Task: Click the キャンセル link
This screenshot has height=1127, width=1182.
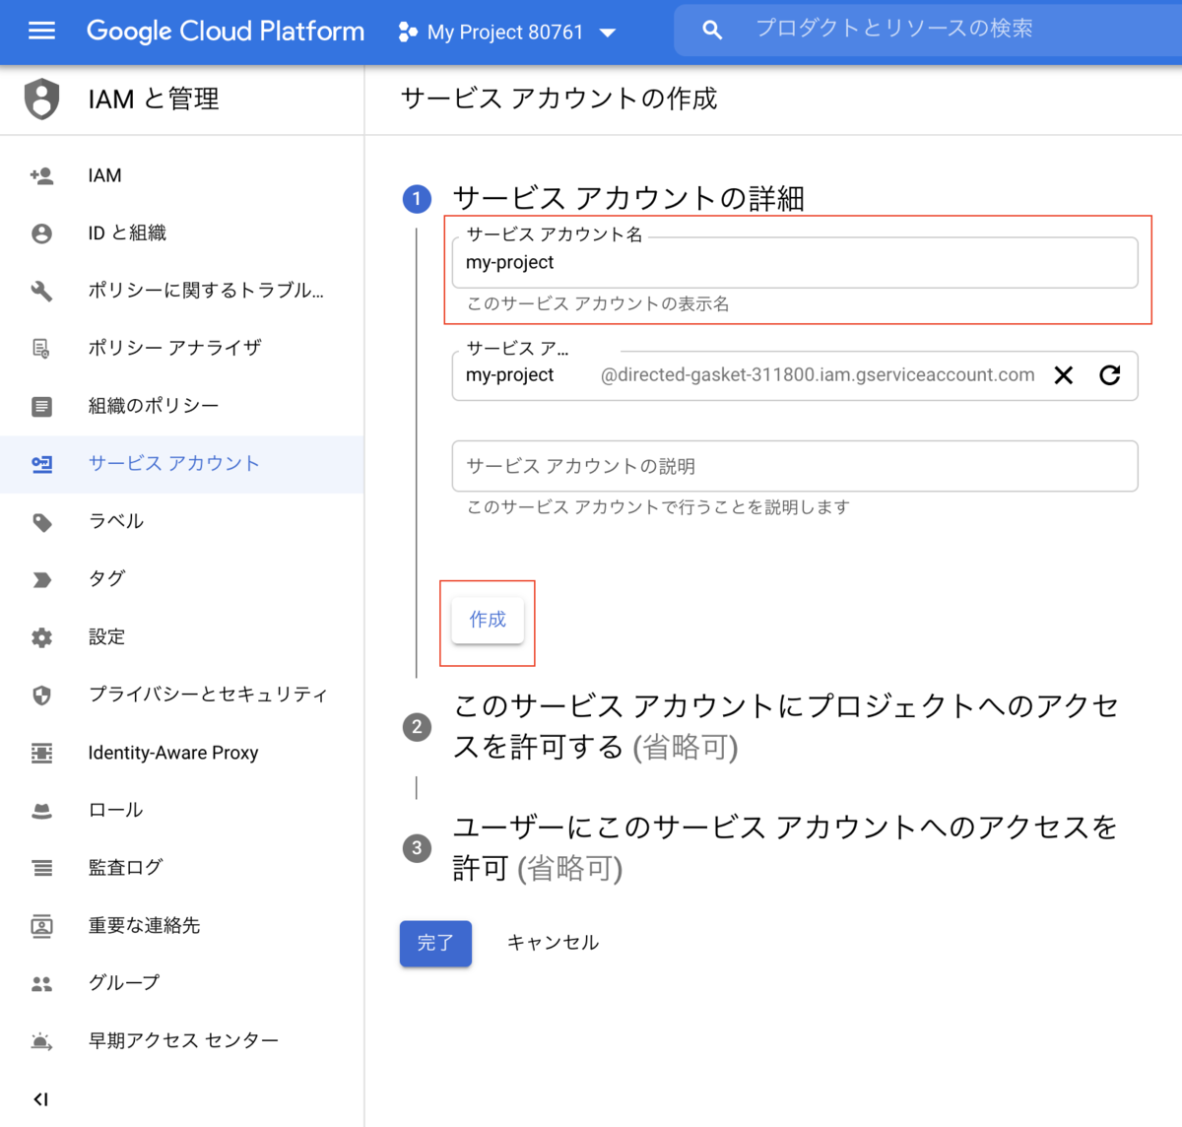Action: (x=553, y=942)
